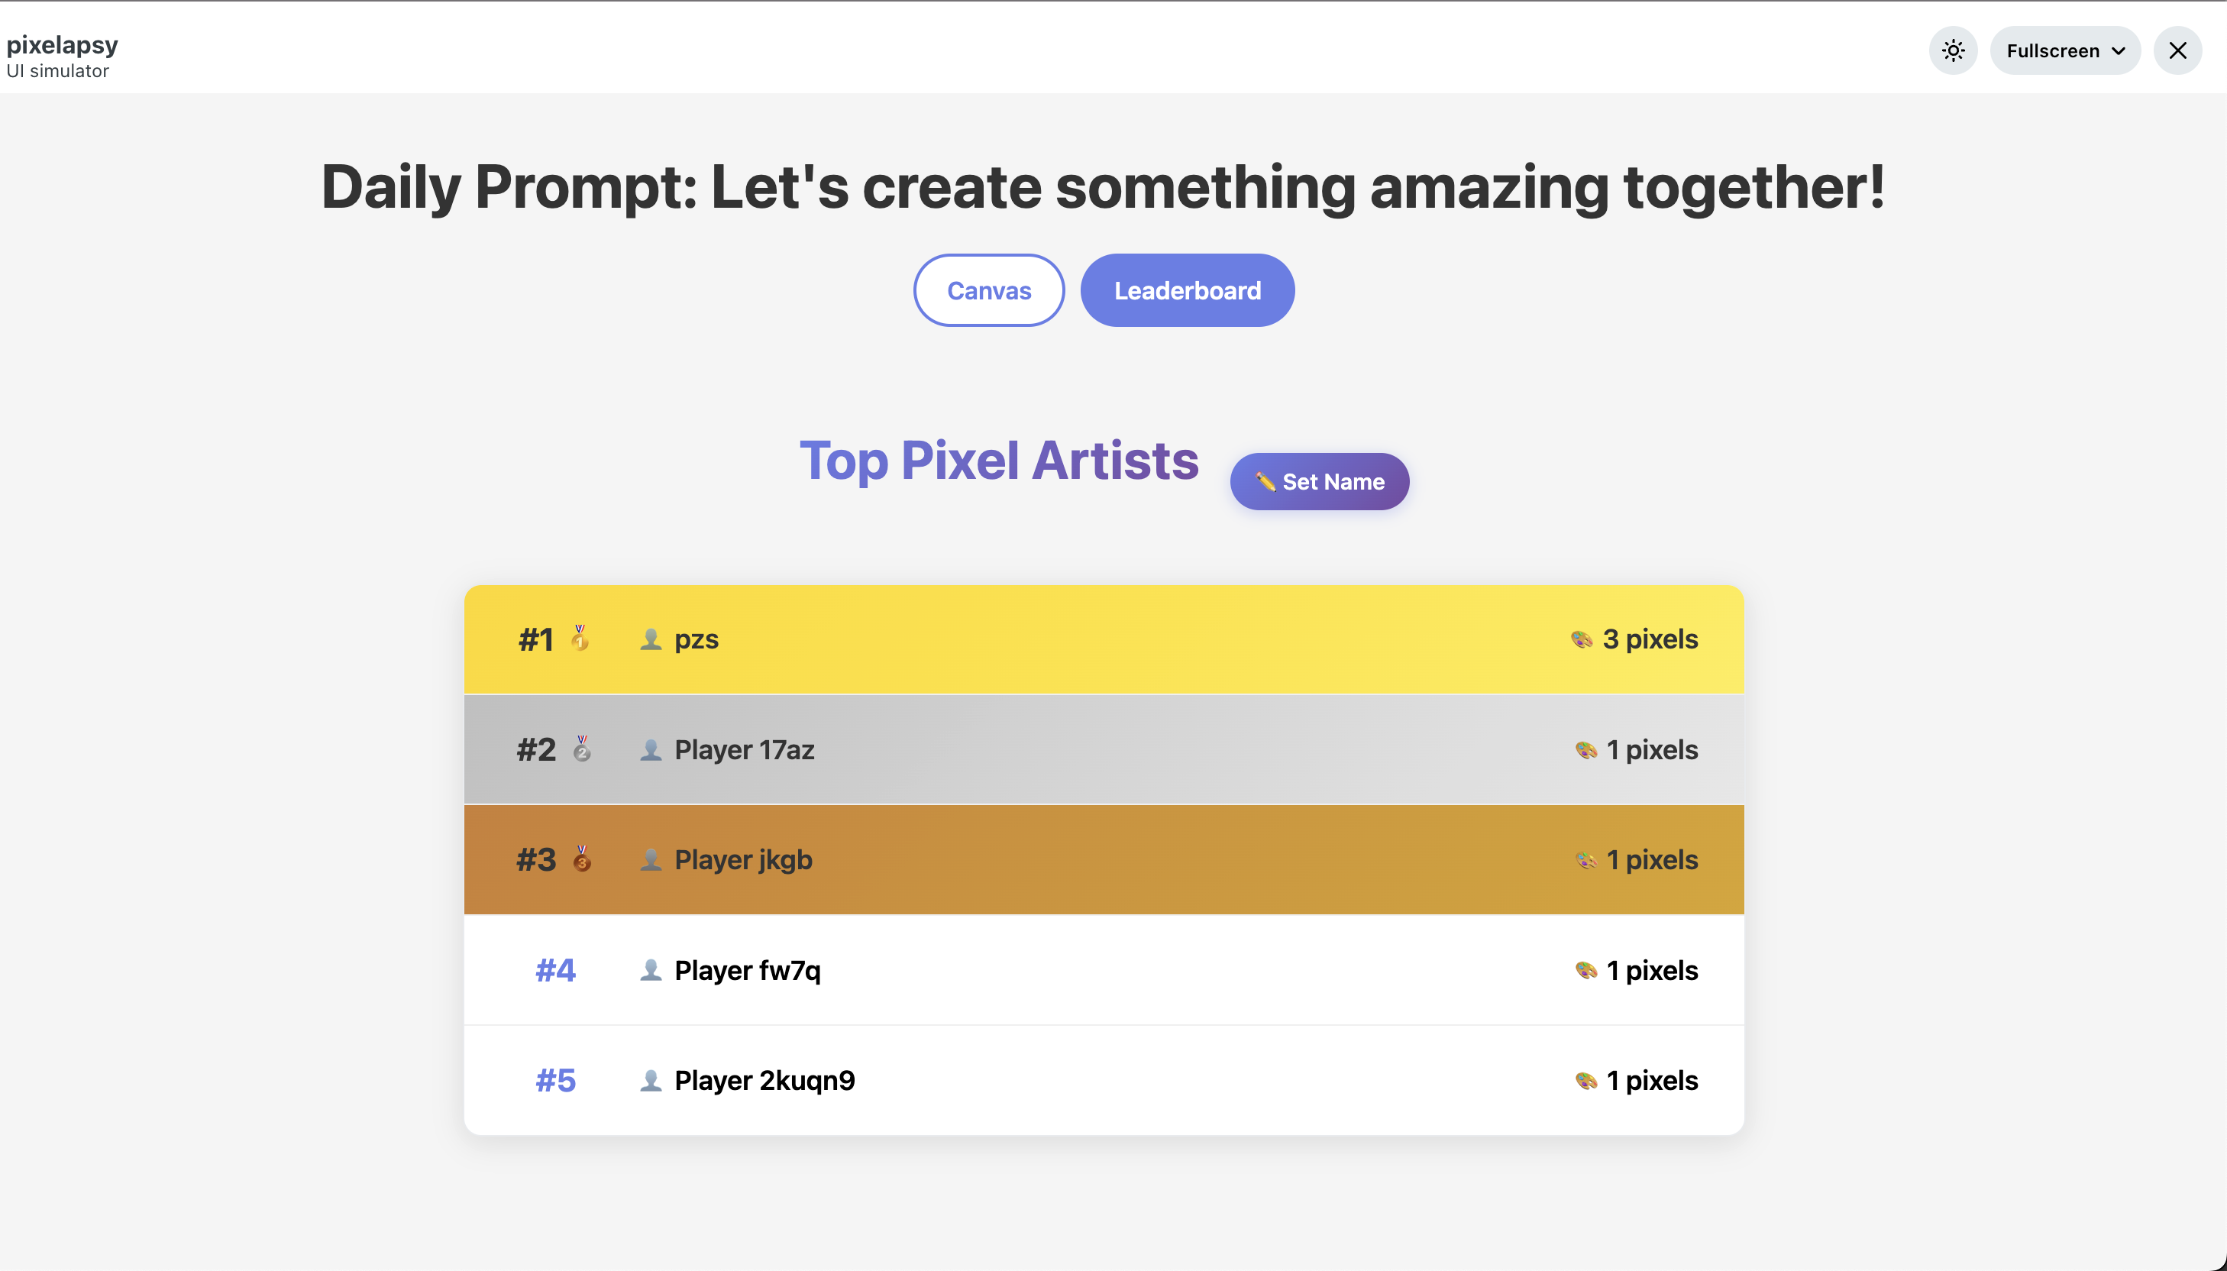
Task: Click the pixelapsy title in the header
Action: tap(62, 44)
